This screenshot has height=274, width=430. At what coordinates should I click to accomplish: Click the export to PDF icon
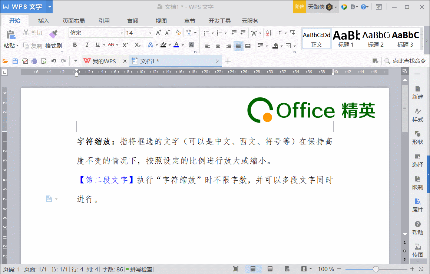[x=25, y=61]
